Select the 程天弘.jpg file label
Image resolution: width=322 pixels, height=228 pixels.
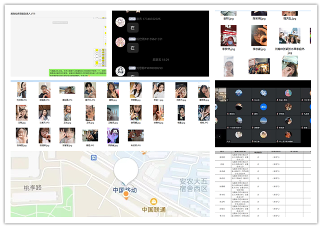click(290, 18)
